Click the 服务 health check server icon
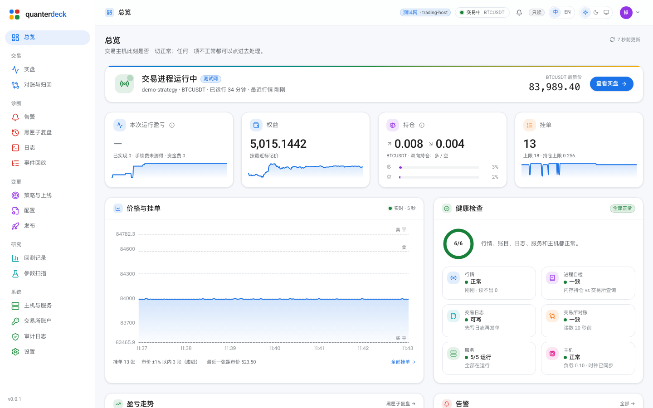Image resolution: width=653 pixels, height=408 pixels. pyautogui.click(x=453, y=354)
